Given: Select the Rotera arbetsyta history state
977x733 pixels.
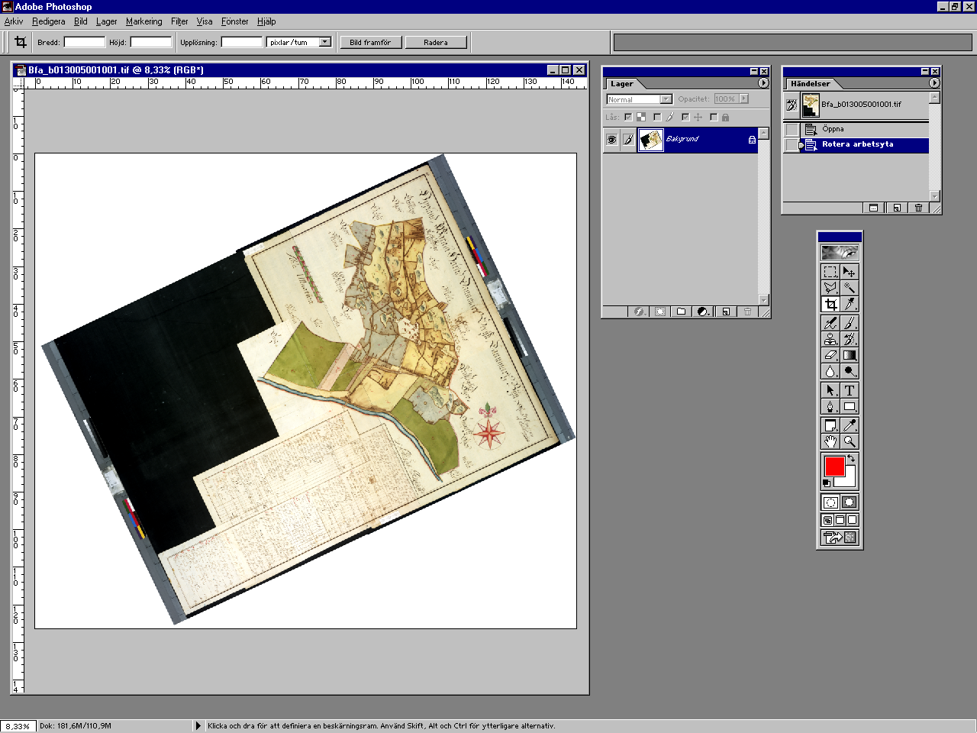Looking at the screenshot, I should pyautogui.click(x=865, y=144).
